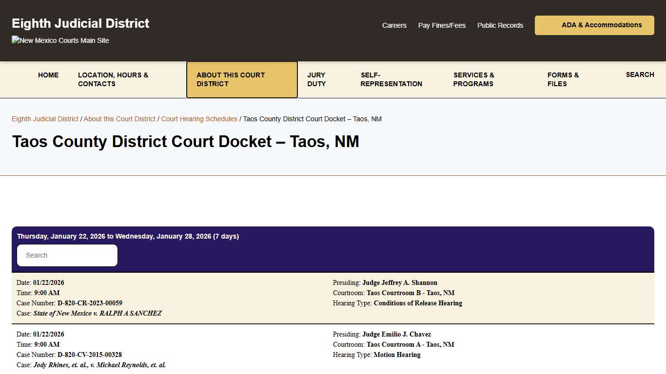Open Self-Representation resources

pyautogui.click(x=391, y=79)
